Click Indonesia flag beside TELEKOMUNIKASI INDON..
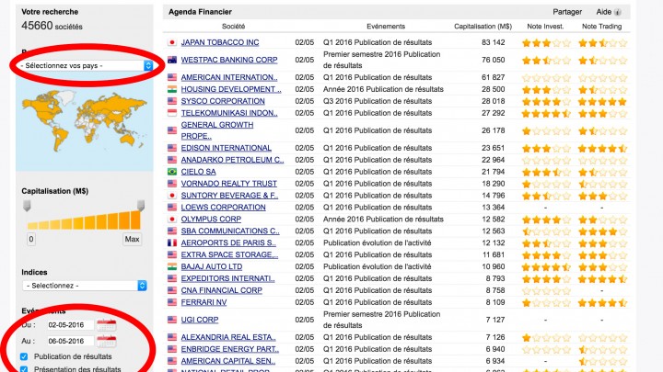Viewport: 663px width, 372px height. click(172, 113)
